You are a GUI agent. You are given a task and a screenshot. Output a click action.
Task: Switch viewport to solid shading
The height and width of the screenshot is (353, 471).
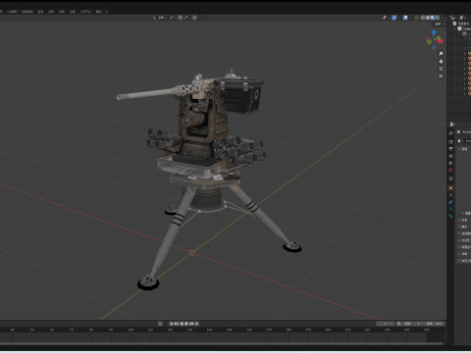428,18
